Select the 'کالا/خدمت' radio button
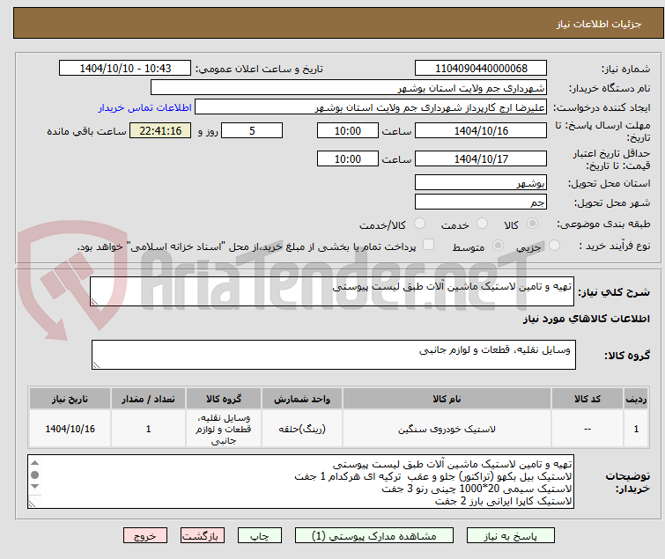This screenshot has width=665, height=559. pyautogui.click(x=419, y=224)
